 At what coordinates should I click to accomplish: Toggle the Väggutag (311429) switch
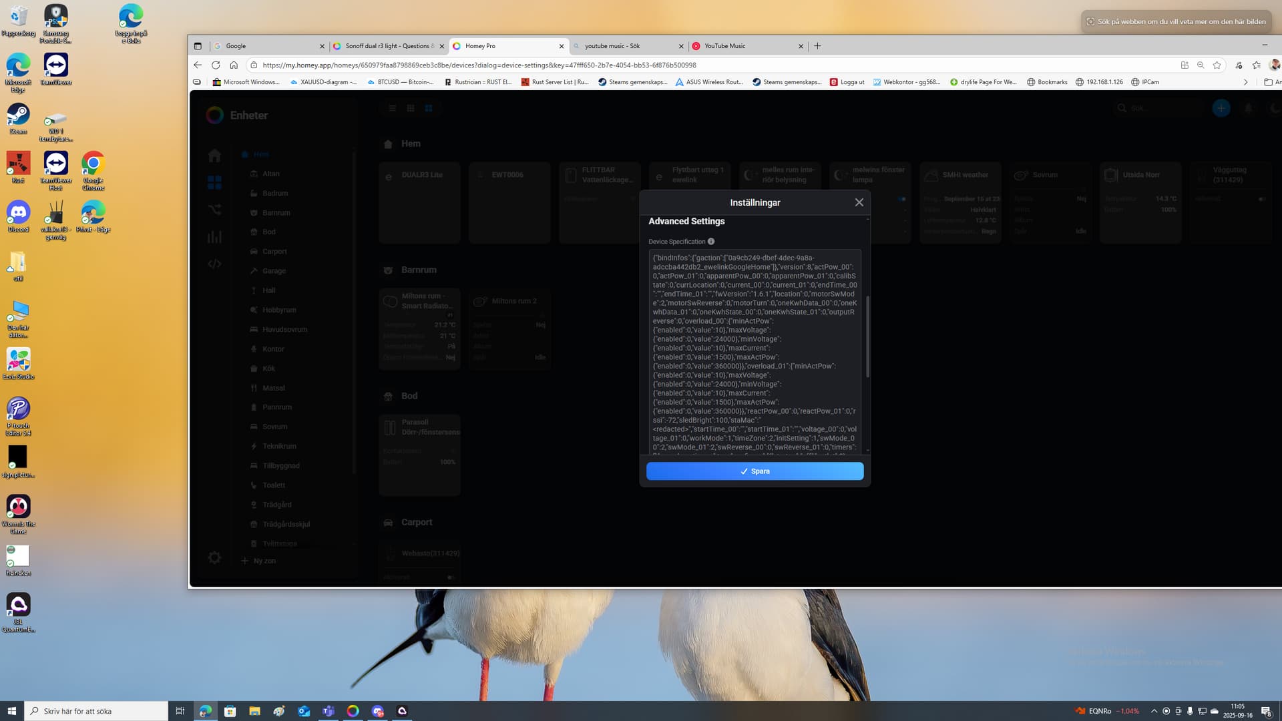(x=1261, y=199)
